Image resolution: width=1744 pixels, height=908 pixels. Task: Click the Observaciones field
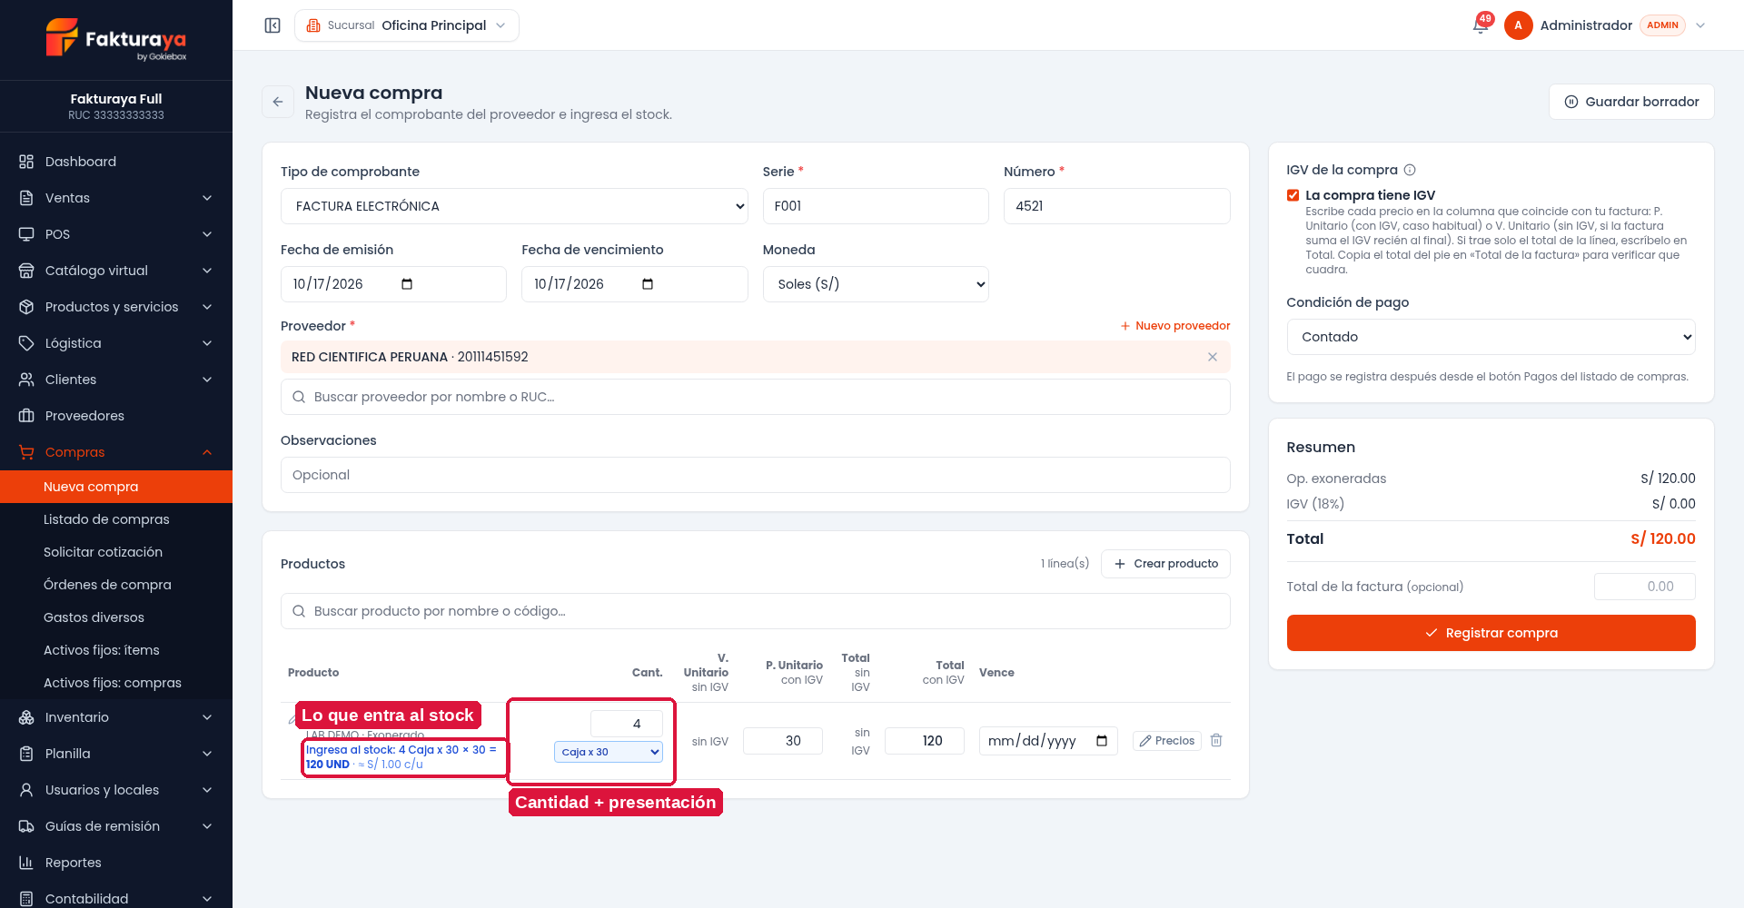[755, 475]
